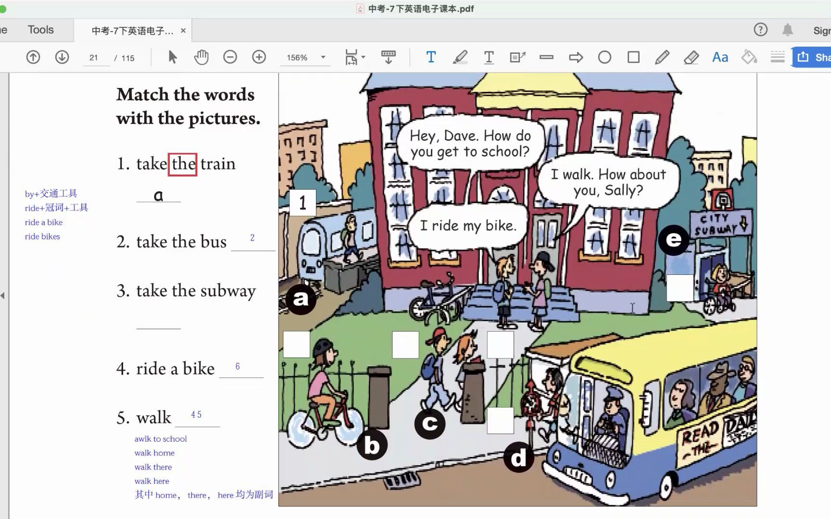Screen dimensions: 831x519
Task: Pick the line drawing tool
Action: tap(546, 57)
